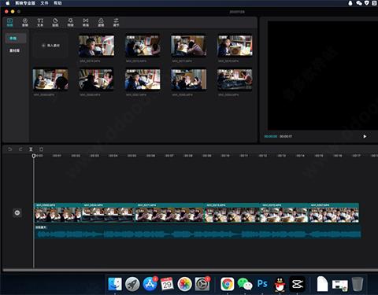Click the Undo arrow in timeline toolbar

(9, 149)
